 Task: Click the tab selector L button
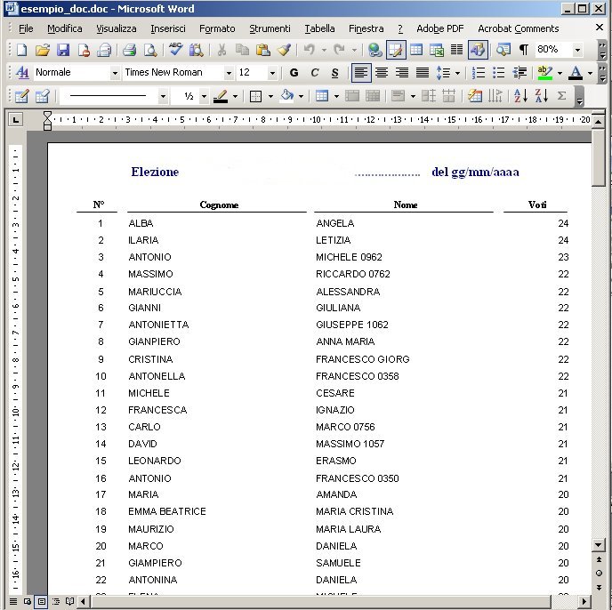(16, 120)
